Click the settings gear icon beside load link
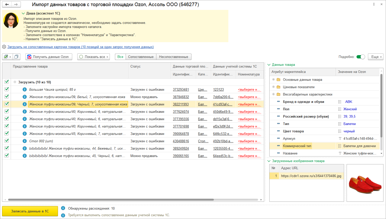This screenshot has height=219, width=386. [x=4, y=47]
